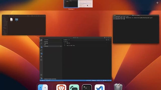This screenshot has height=90, width=161.
Task: Open Accounts icon in VS Code activity bar
Action: tap(41, 75)
